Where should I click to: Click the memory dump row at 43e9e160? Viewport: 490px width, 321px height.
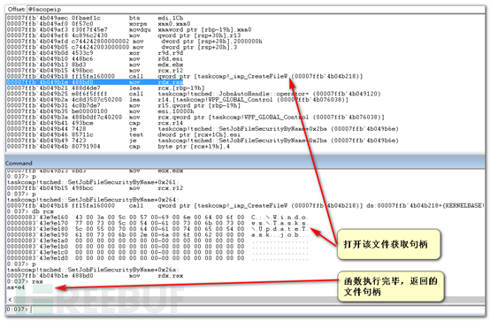(x=157, y=217)
